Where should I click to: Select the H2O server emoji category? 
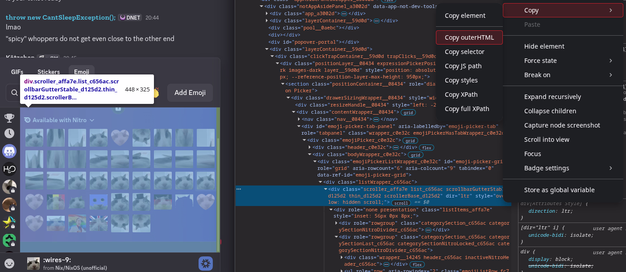pos(9,169)
